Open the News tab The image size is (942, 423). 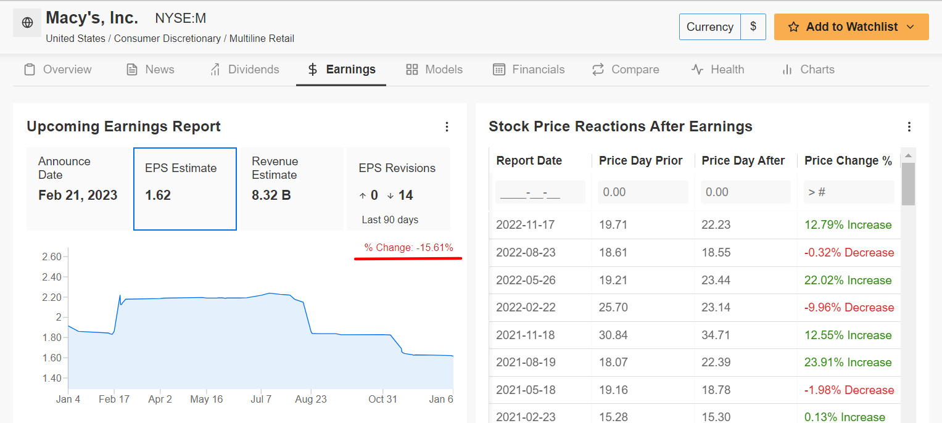151,70
